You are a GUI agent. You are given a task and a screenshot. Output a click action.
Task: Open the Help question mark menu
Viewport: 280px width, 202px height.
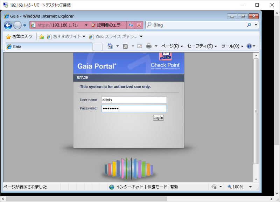tap(251, 46)
